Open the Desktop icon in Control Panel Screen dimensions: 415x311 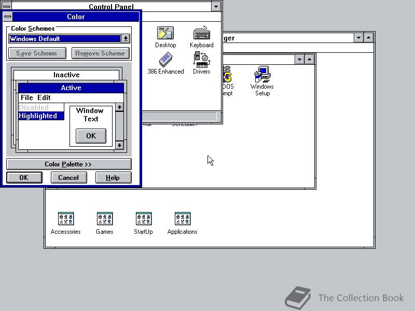[165, 37]
